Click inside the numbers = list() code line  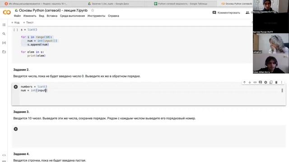34,87
